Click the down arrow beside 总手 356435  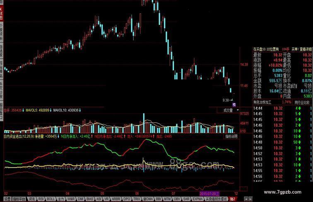23,110
